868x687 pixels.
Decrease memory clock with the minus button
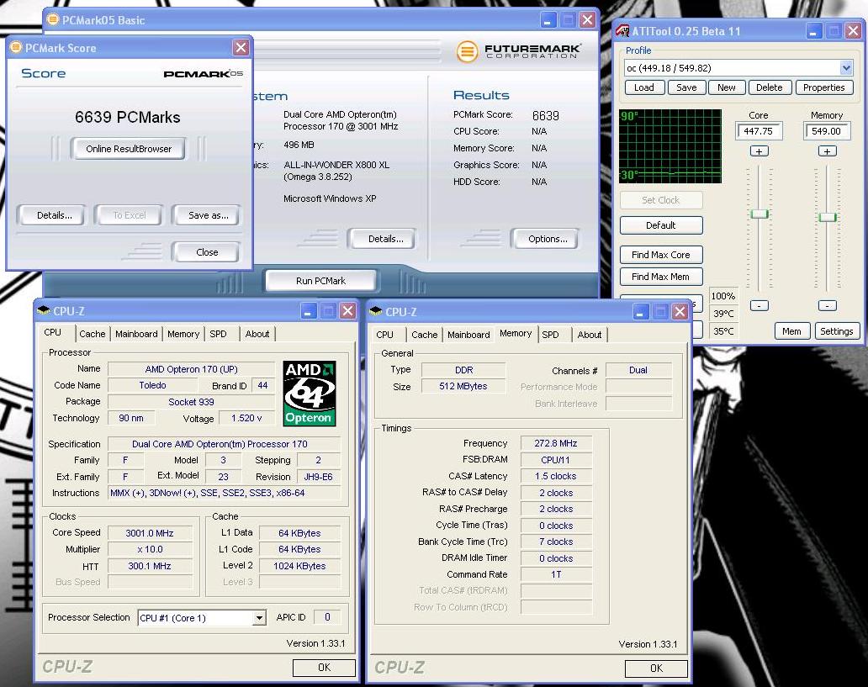point(827,305)
